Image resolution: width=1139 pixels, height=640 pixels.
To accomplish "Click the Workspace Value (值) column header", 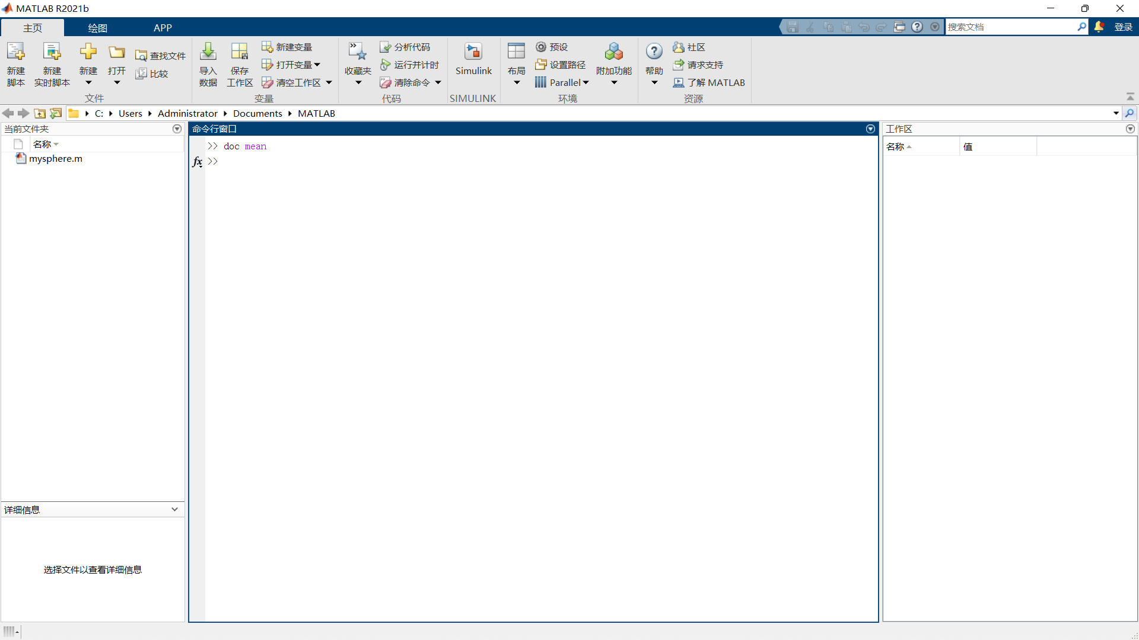I will point(998,146).
